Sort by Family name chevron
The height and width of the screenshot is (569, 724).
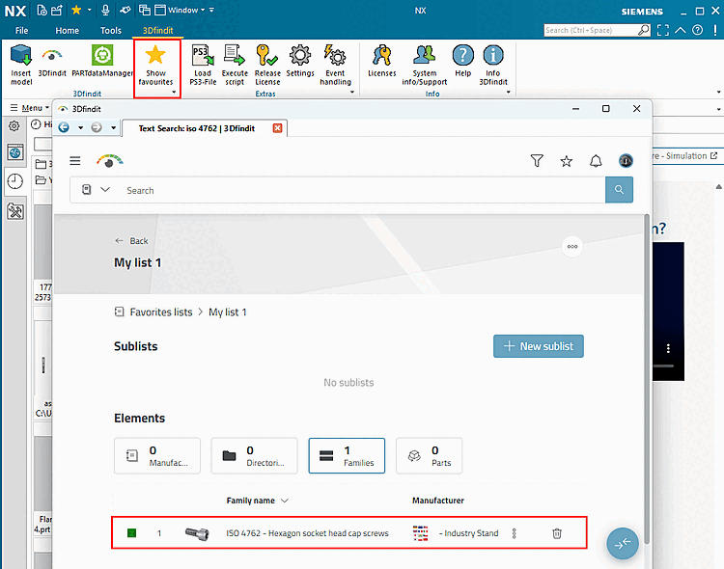285,501
